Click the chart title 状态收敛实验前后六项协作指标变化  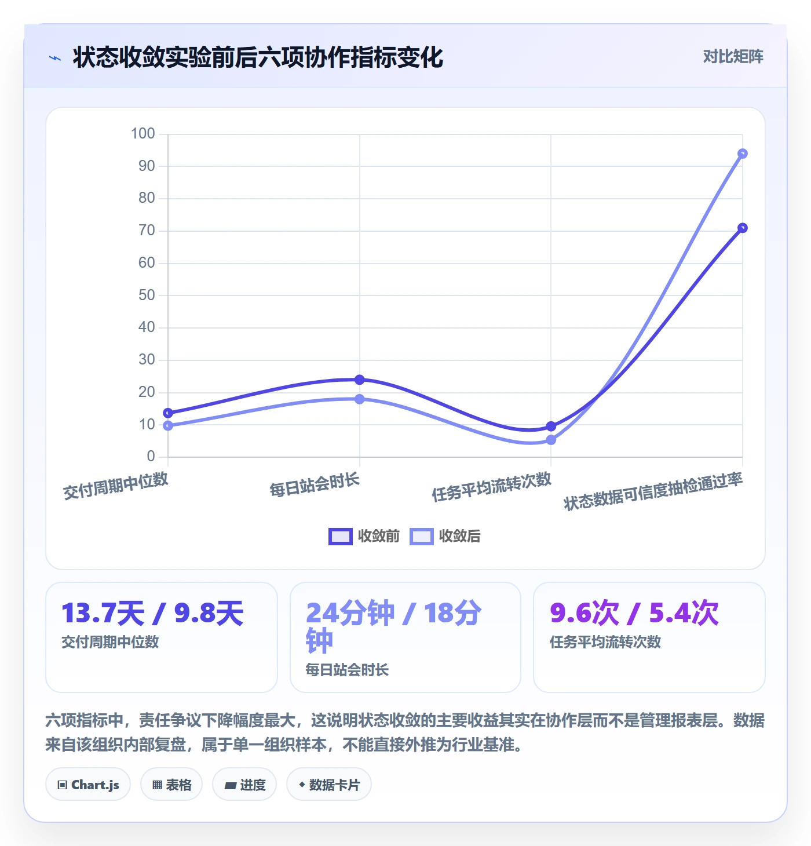click(x=258, y=58)
